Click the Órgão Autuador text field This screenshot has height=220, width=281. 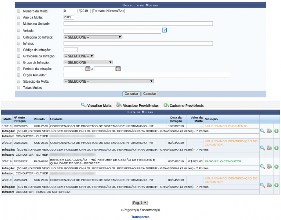pos(147,75)
